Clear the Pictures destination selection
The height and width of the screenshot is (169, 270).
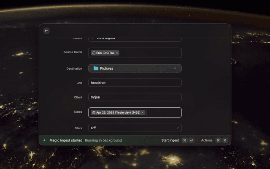point(175,68)
